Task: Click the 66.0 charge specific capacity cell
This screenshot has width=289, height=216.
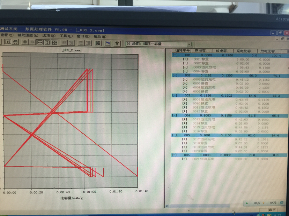Action: pos(253,76)
